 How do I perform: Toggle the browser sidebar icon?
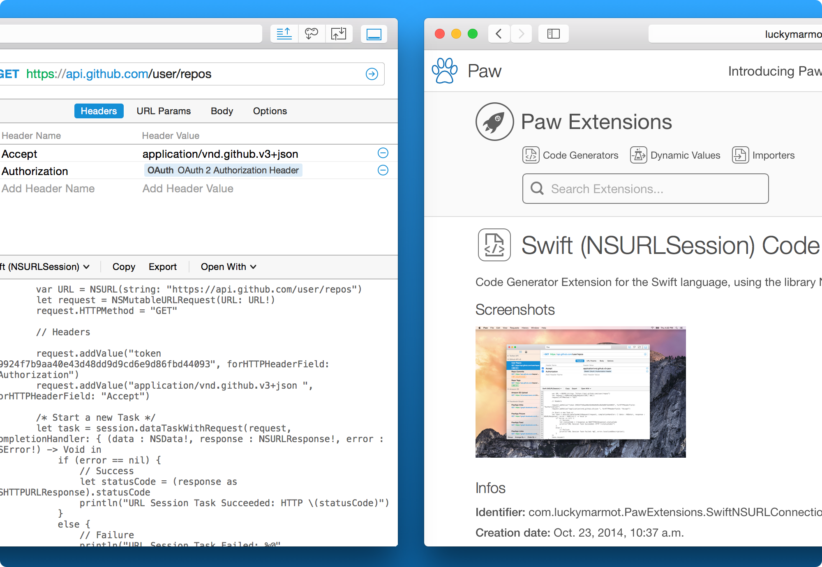click(x=554, y=34)
